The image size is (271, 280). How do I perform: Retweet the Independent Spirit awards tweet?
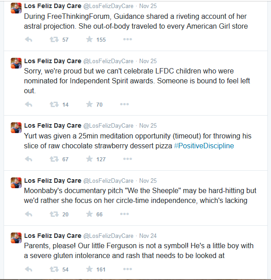(54, 104)
